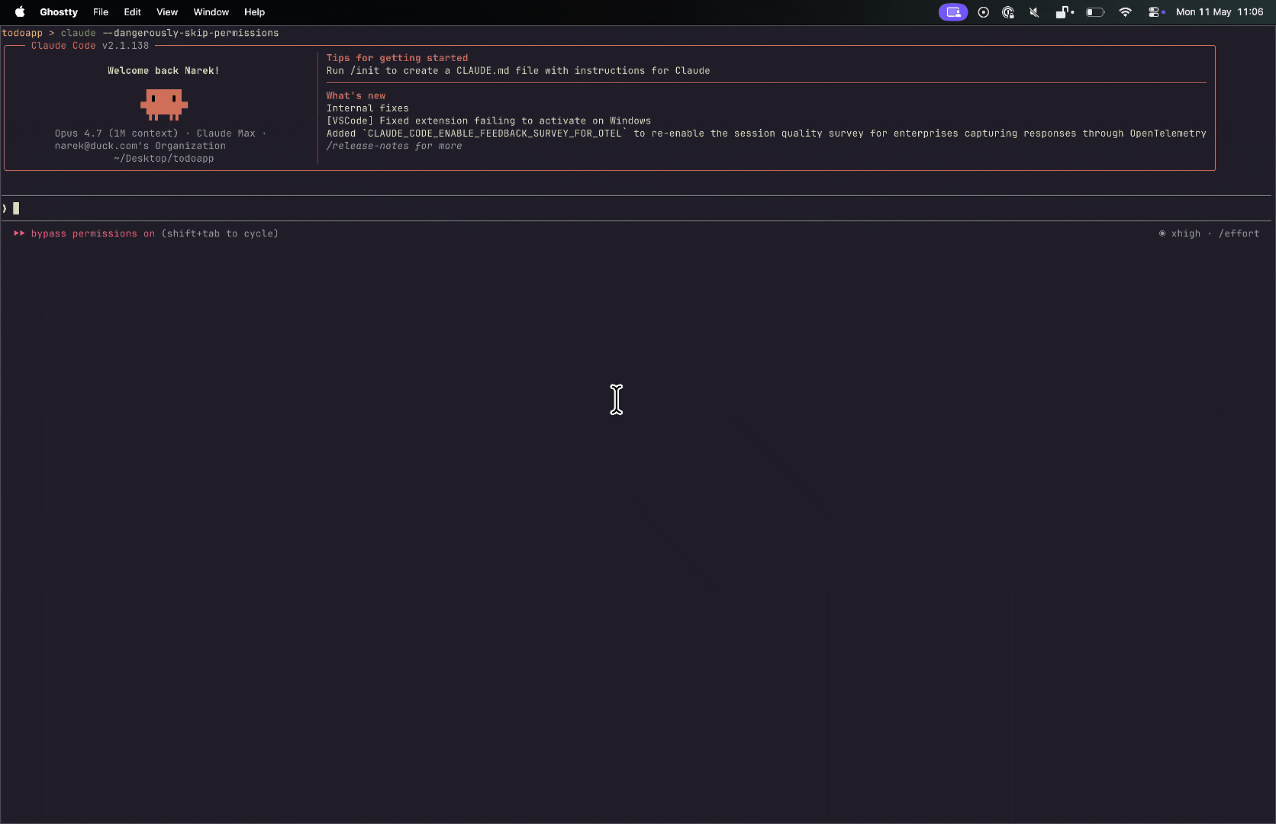Click the "[VSCode] Fixed extension failing" line
1276x824 pixels.
488,121
